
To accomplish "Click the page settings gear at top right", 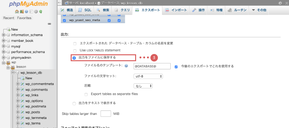I will tap(280, 3).
